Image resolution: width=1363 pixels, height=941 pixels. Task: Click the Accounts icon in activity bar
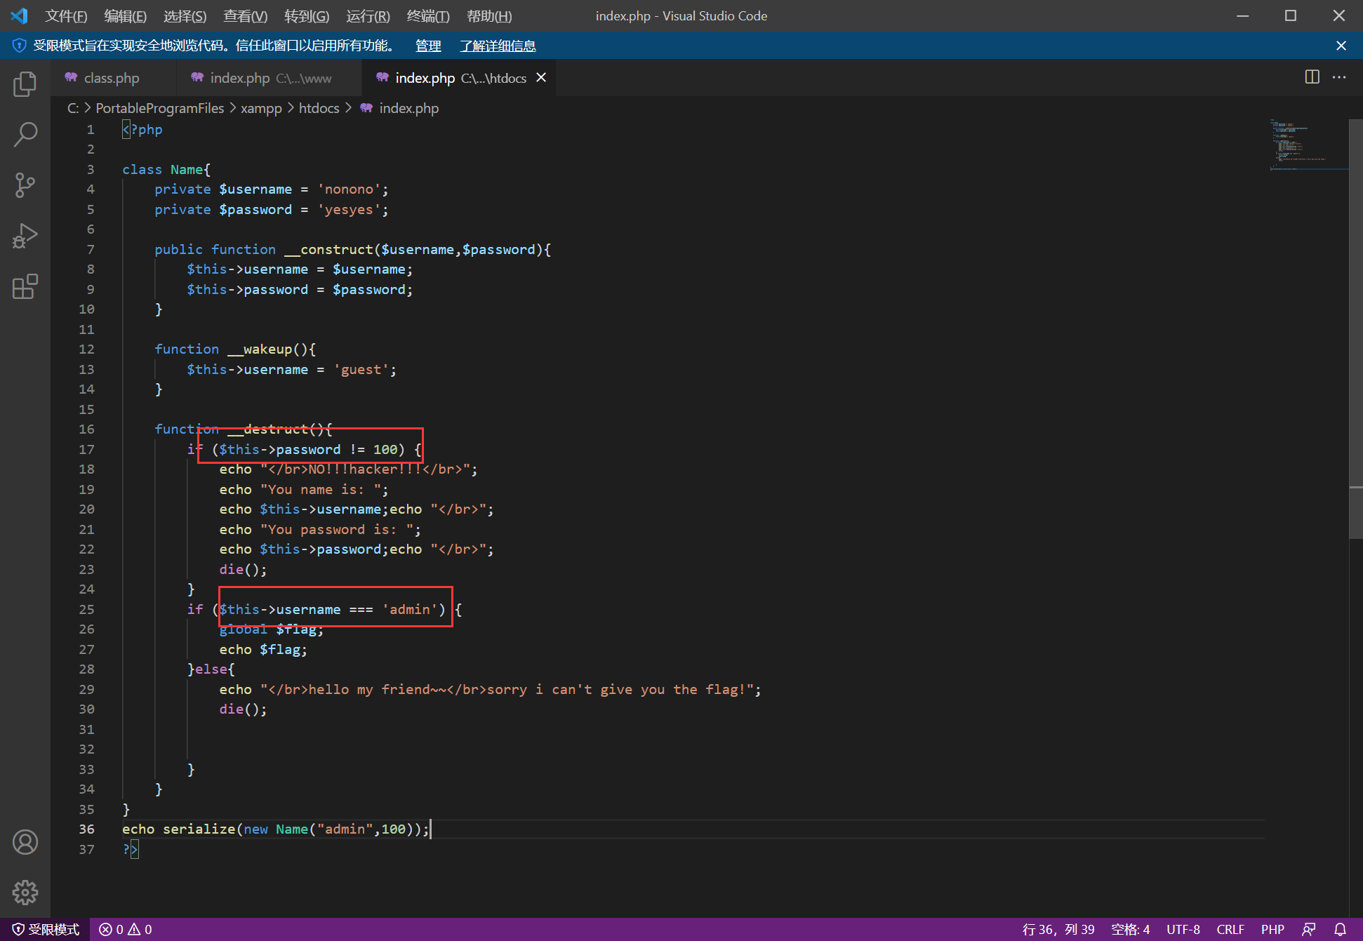click(x=25, y=842)
